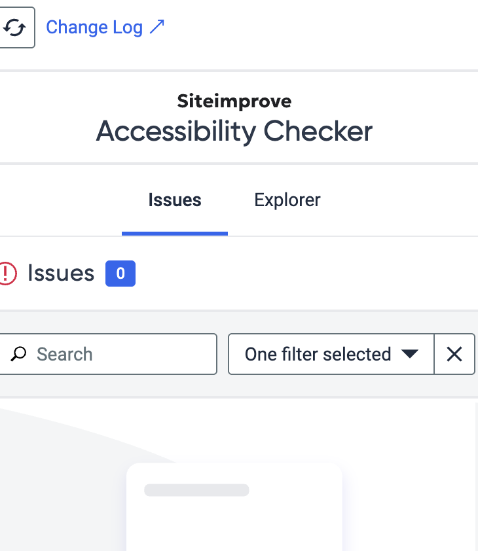
Task: Click the red Issues warning icon
Action: point(7,274)
